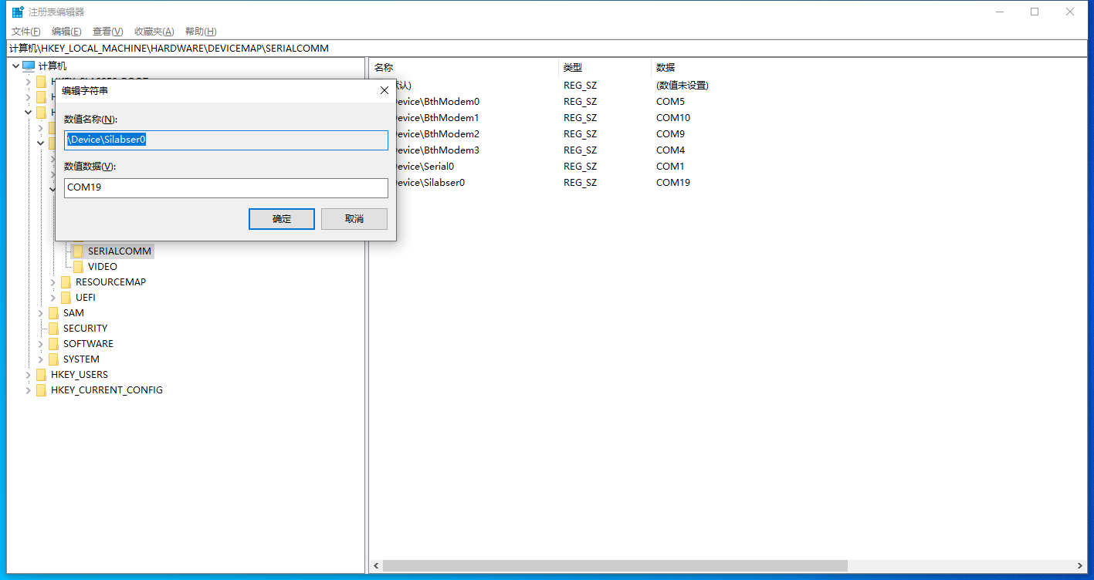Click the horizontal scrollbar thumb in values pane
This screenshot has width=1094, height=580.
tap(615, 566)
